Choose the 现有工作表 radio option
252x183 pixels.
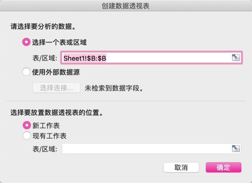tap(26, 136)
